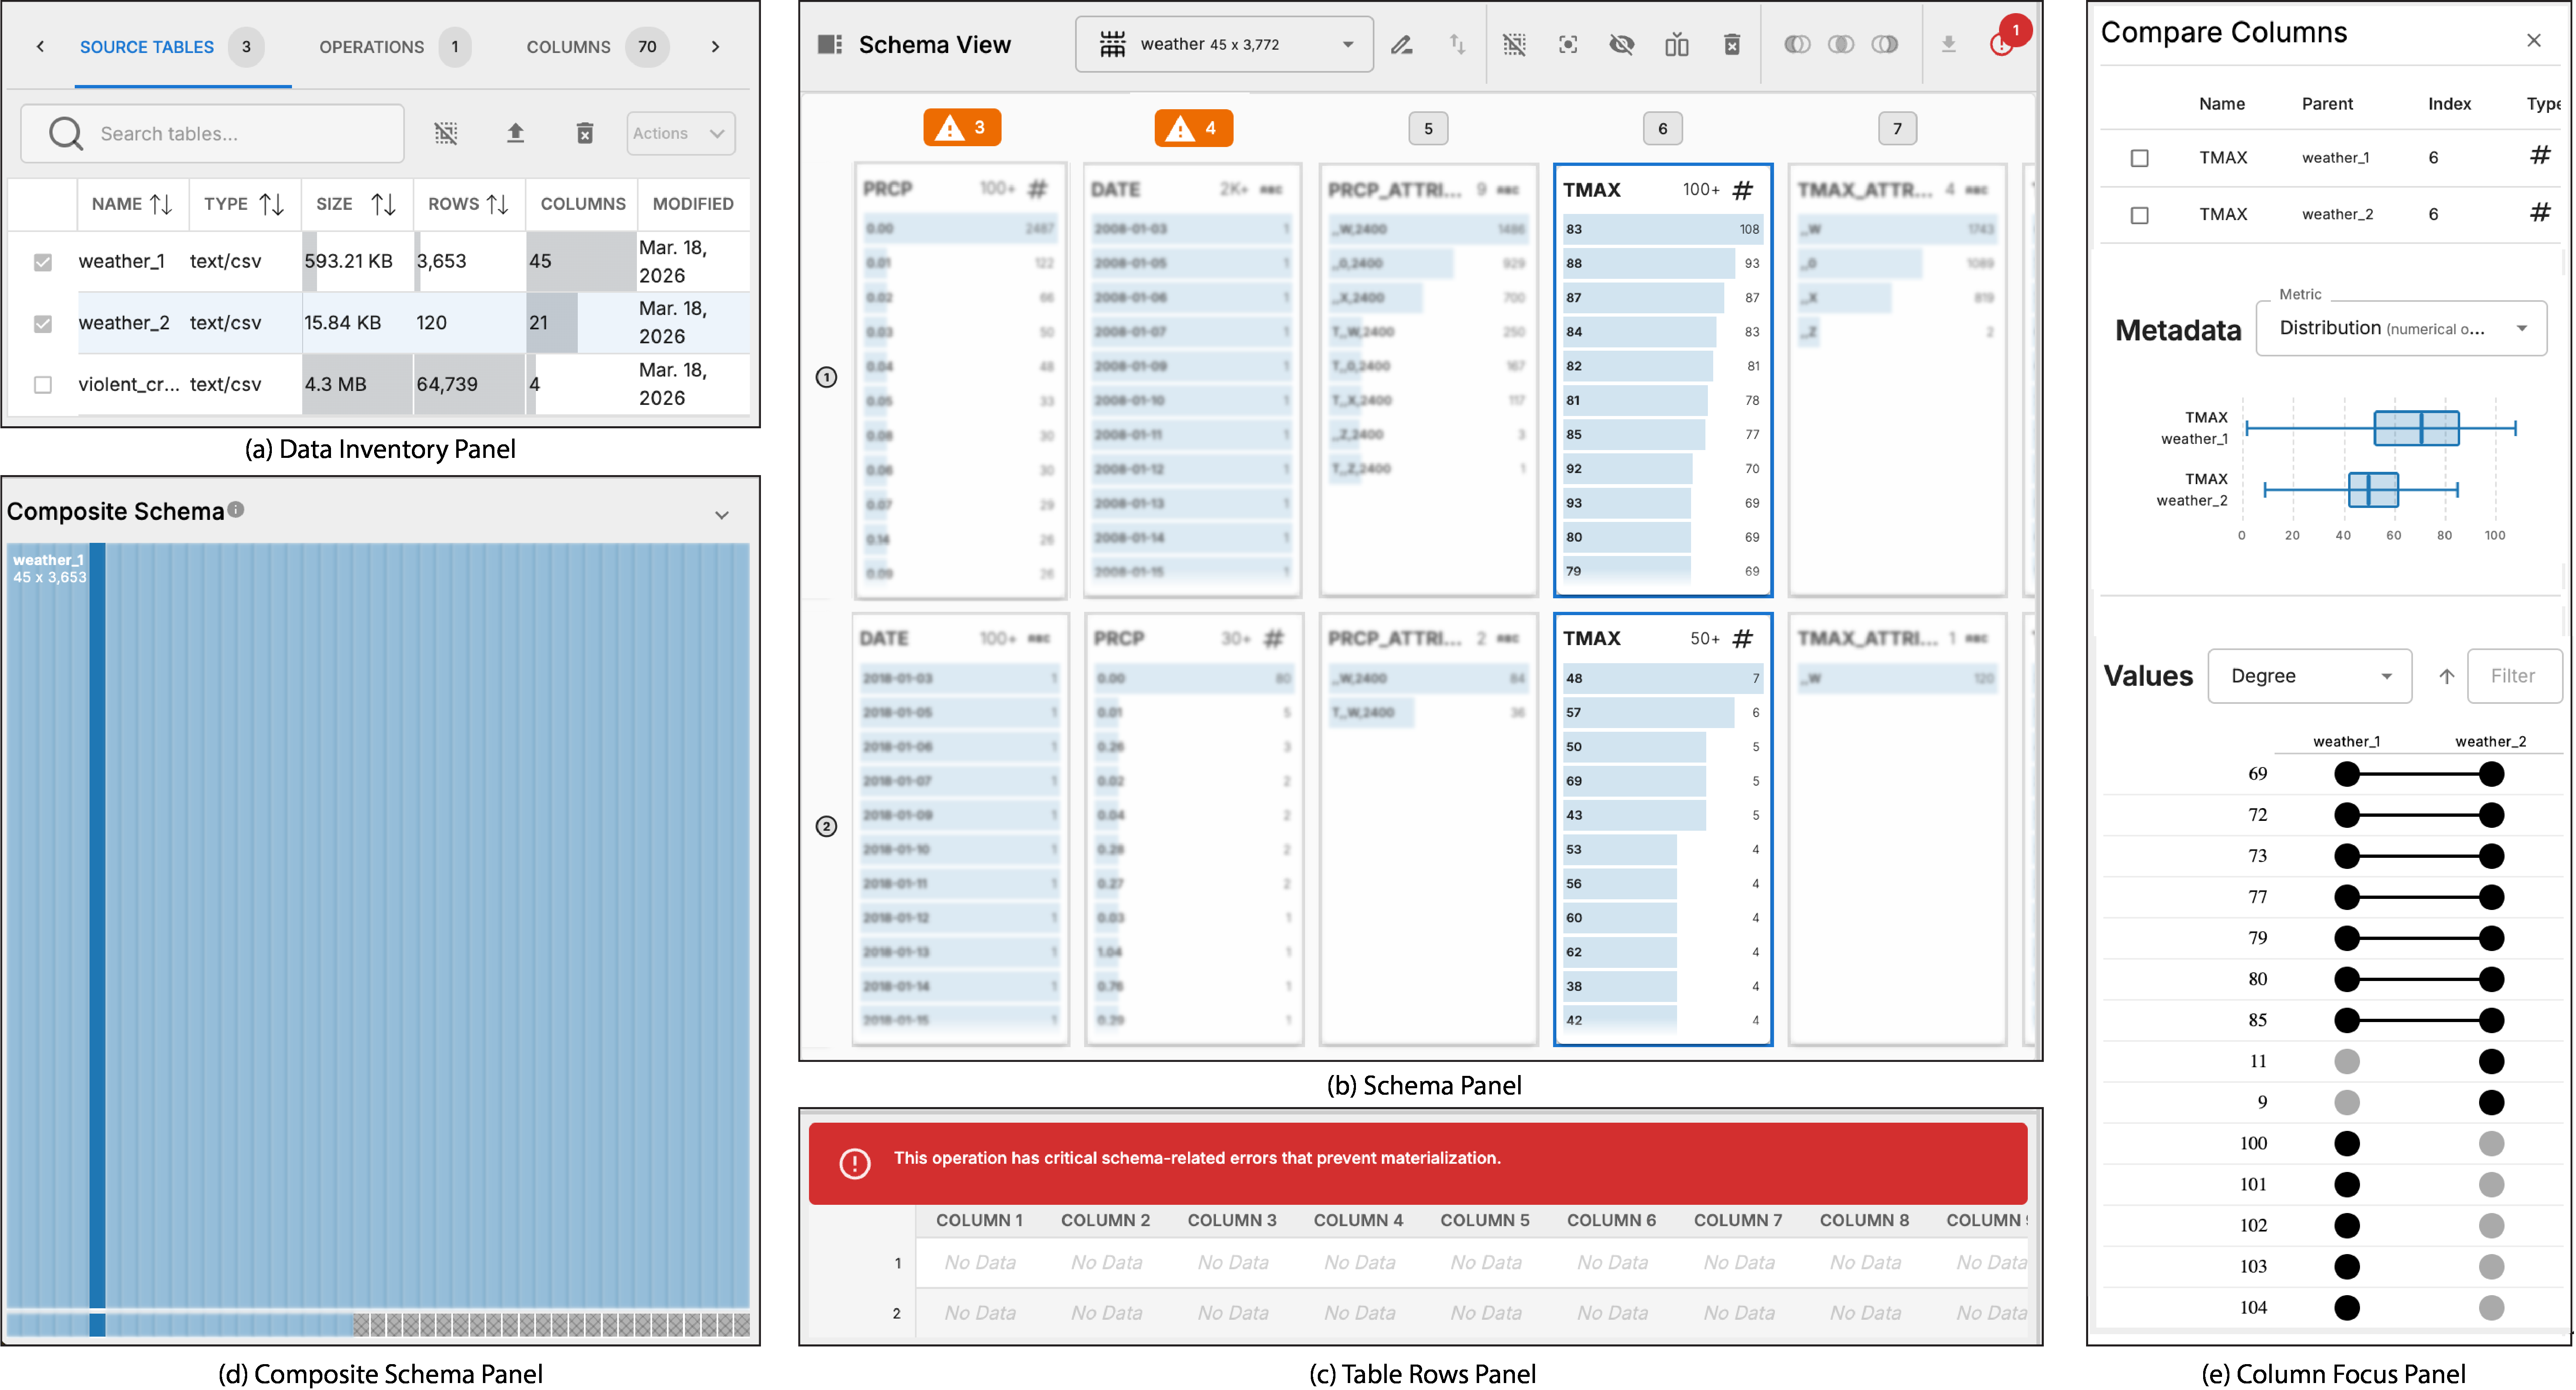Click the column index badge 7

click(1897, 128)
